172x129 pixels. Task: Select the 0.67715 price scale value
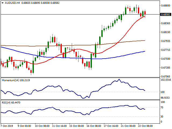point(166,50)
